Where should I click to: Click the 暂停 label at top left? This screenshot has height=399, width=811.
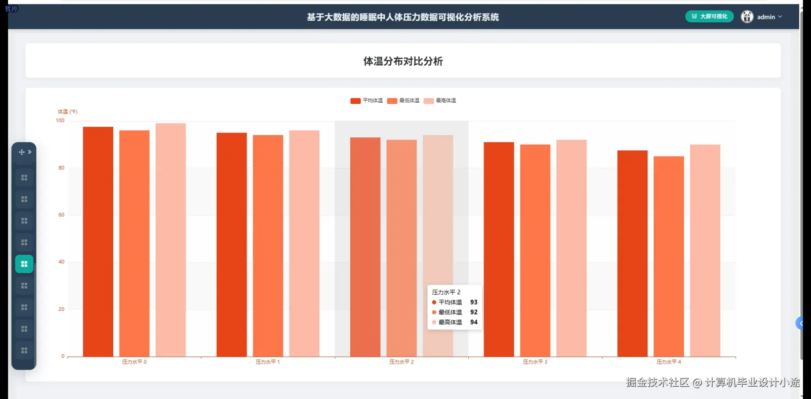12,8
